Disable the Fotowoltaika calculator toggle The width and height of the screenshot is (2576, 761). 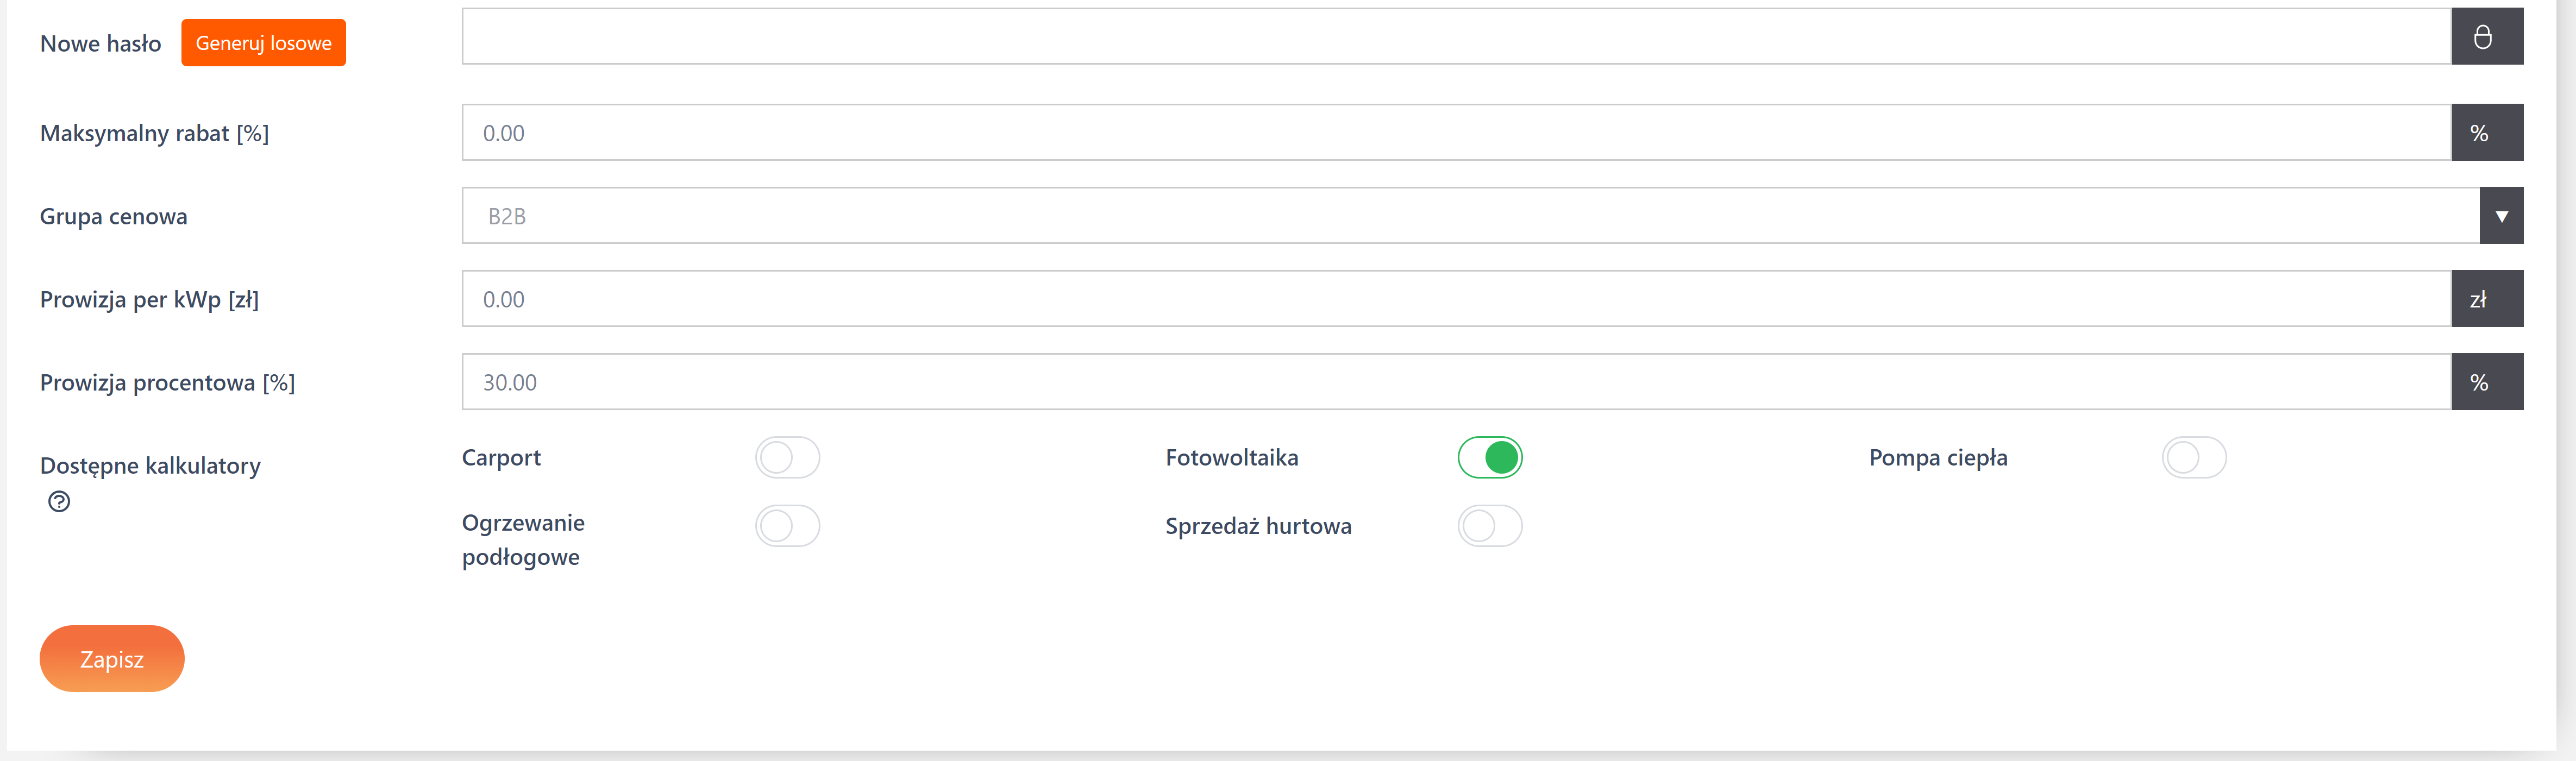click(x=1489, y=458)
